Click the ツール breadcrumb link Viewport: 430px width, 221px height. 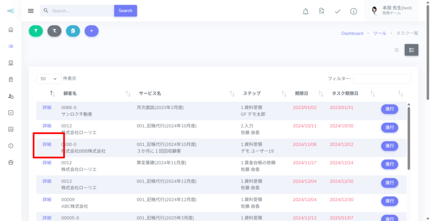click(x=379, y=34)
